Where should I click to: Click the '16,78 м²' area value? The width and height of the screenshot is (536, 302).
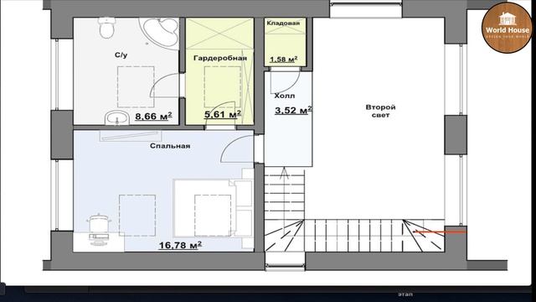point(180,245)
